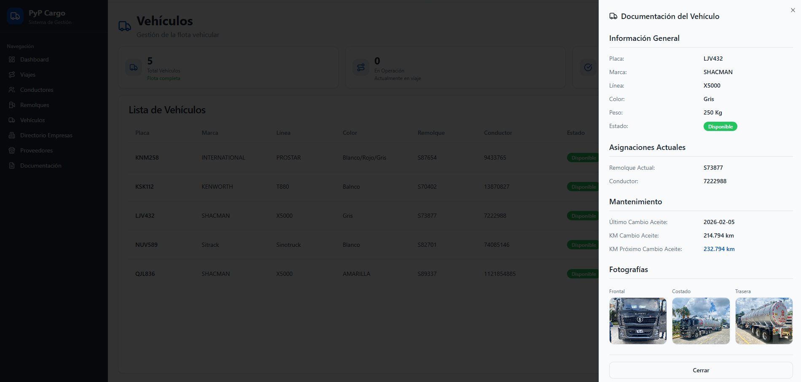Click the Estado column header
Screen dimensions: 801x382
(x=576, y=133)
